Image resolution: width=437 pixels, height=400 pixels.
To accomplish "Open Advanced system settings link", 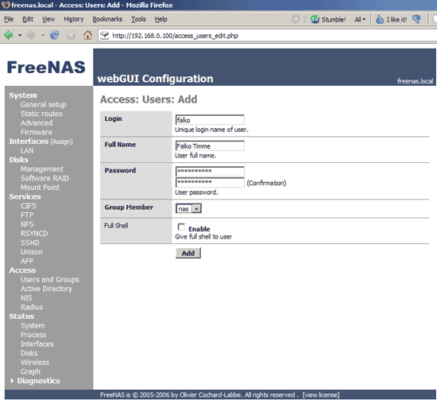I will coord(37,123).
